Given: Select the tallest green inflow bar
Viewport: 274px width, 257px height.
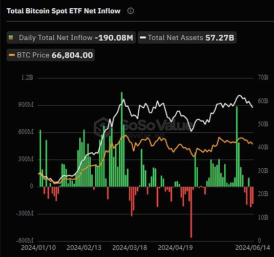Looking at the screenshot, I should pos(121,139).
